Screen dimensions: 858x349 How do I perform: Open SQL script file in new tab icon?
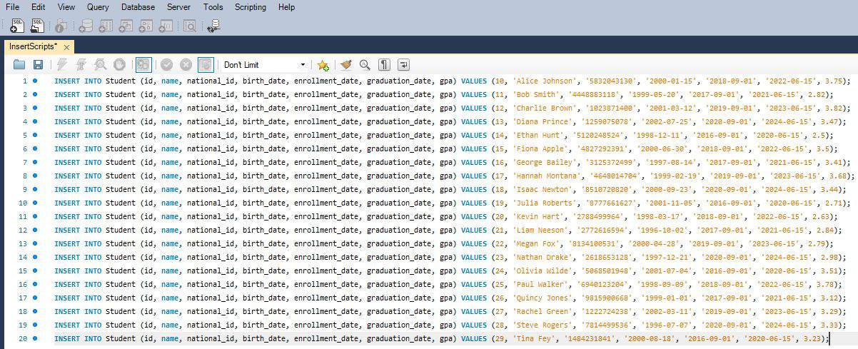click(37, 26)
